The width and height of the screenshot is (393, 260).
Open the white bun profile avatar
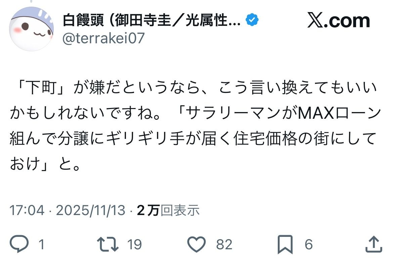[x=32, y=29]
